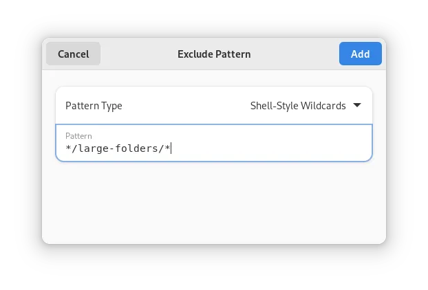The width and height of the screenshot is (428, 290).
Task: Select the Shell-Style Wildcards combo box
Action: tap(305, 106)
